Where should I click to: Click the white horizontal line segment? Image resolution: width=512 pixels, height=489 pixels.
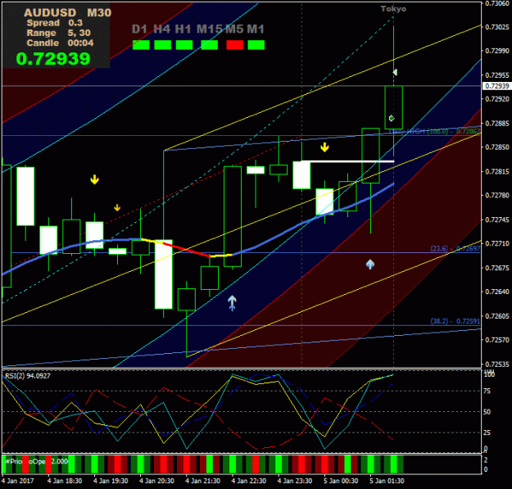pos(348,161)
